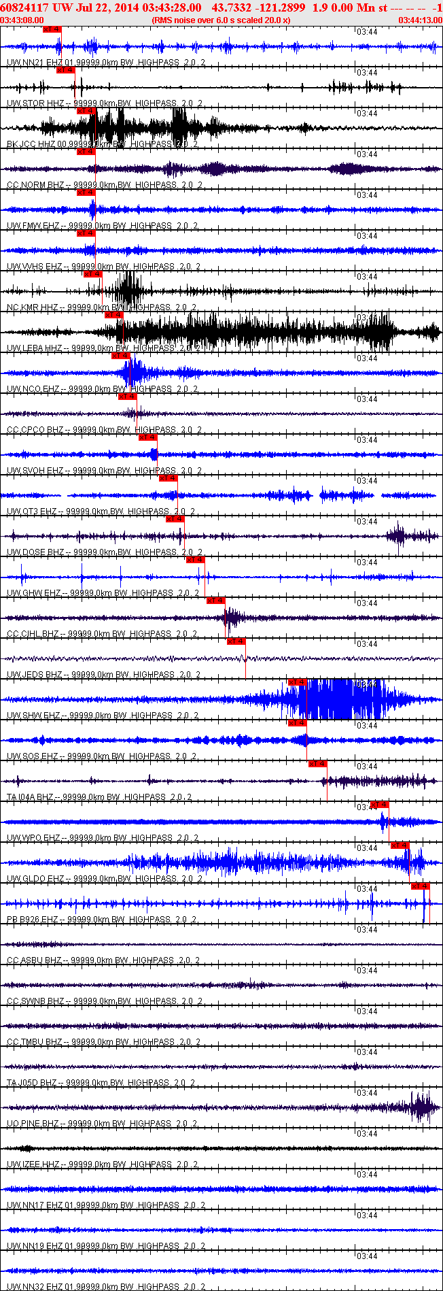Click the 03:43:08.00 start time label
Viewport: 443px width, 1291px height.
[22, 20]
